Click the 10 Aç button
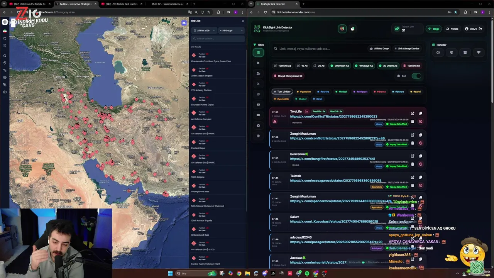Viewport: 494px width, 278px height. 302,66
